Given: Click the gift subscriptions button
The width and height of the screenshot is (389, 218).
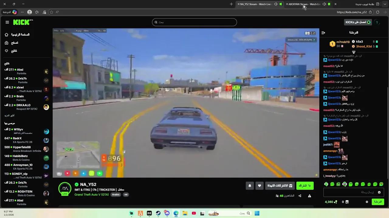Looking at the screenshot, I should 280,186.
